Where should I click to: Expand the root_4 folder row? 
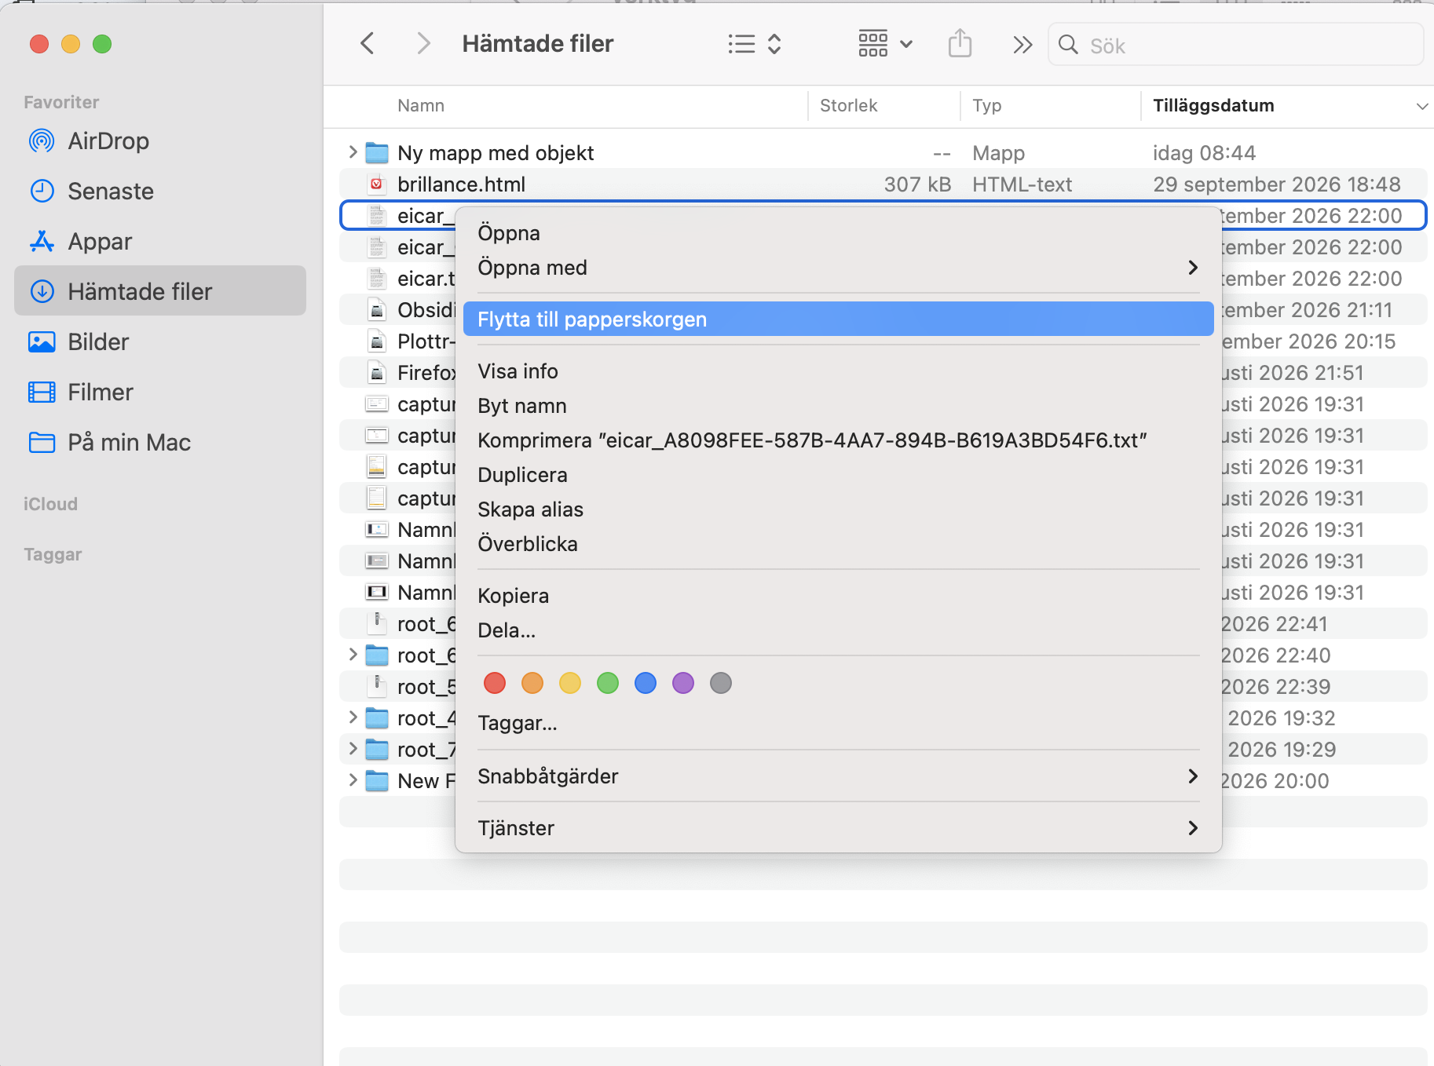tap(353, 717)
